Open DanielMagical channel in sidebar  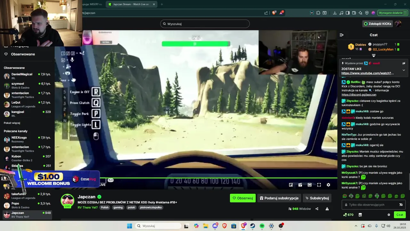click(27, 76)
